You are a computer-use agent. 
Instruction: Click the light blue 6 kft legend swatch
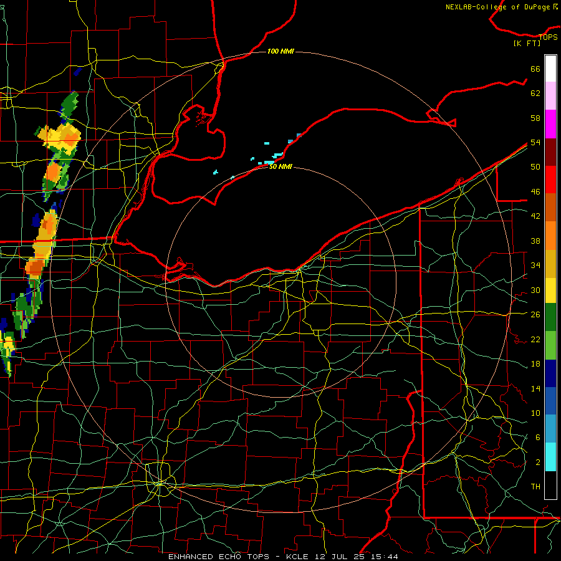tap(550, 428)
